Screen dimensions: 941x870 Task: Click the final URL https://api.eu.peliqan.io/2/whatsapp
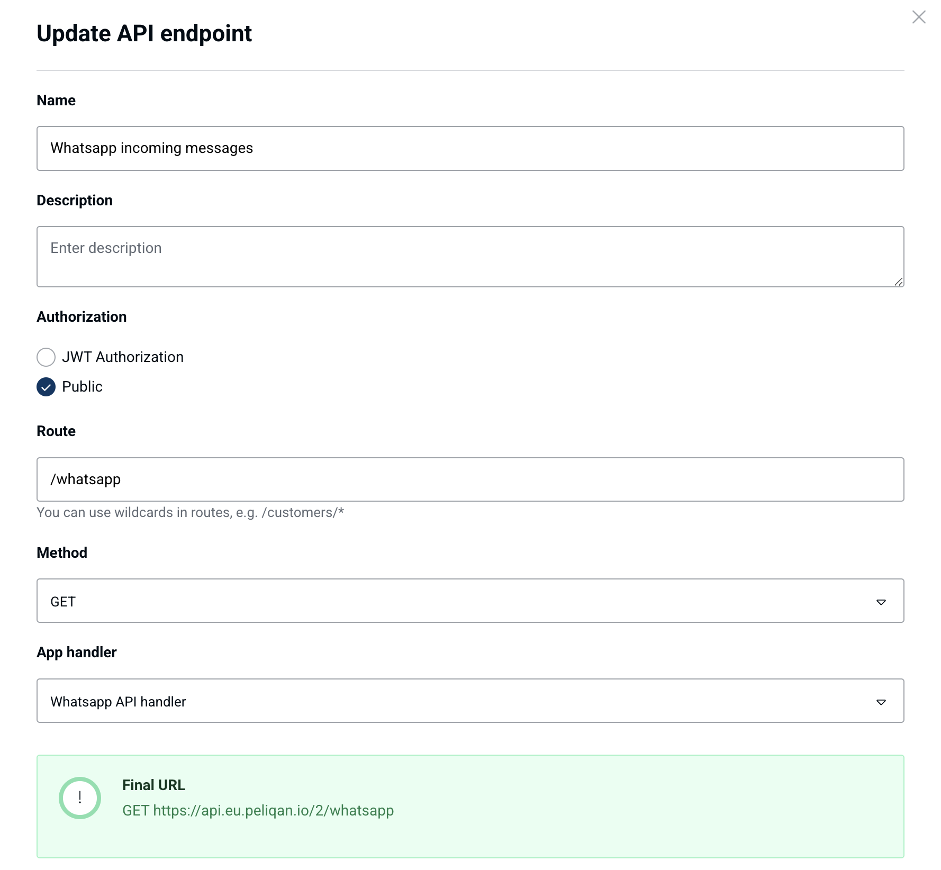(x=273, y=811)
